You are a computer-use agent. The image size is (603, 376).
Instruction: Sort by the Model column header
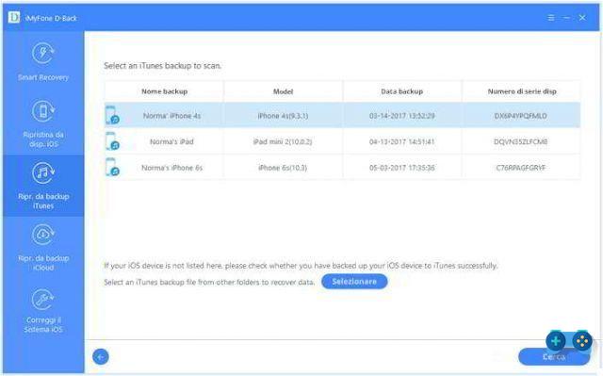click(x=283, y=91)
